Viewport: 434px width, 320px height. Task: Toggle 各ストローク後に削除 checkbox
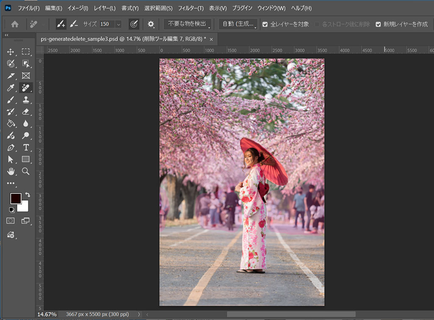click(317, 25)
